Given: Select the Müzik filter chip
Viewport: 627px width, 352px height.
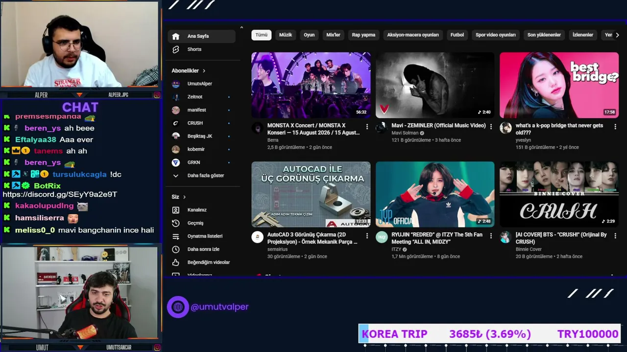Looking at the screenshot, I should tap(286, 35).
